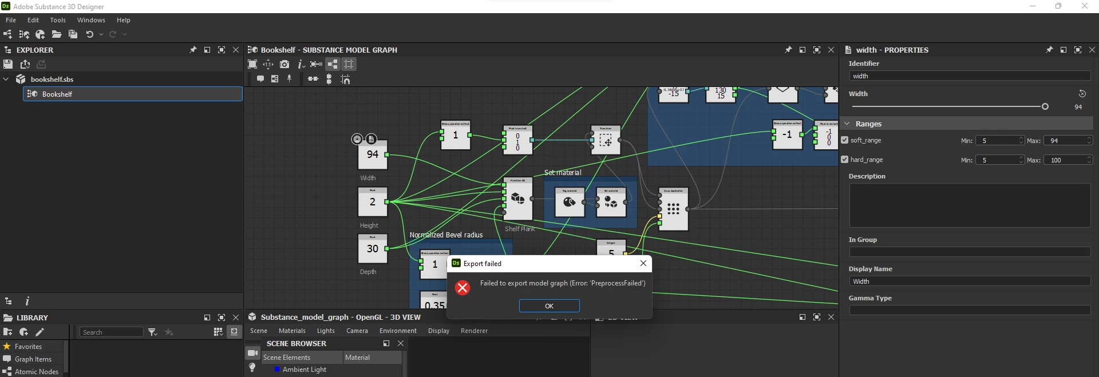Select the 94 Width value node

point(373,154)
